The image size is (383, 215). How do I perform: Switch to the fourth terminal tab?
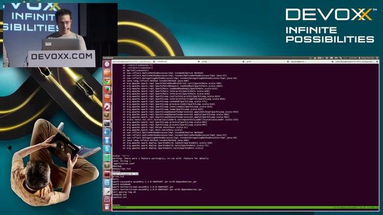268,62
